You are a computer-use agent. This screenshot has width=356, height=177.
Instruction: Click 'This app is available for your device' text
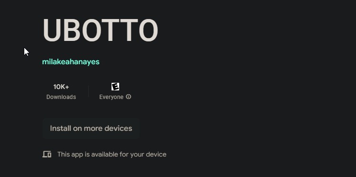(112, 154)
